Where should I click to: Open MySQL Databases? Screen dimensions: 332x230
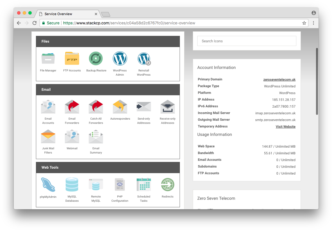tap(72, 185)
